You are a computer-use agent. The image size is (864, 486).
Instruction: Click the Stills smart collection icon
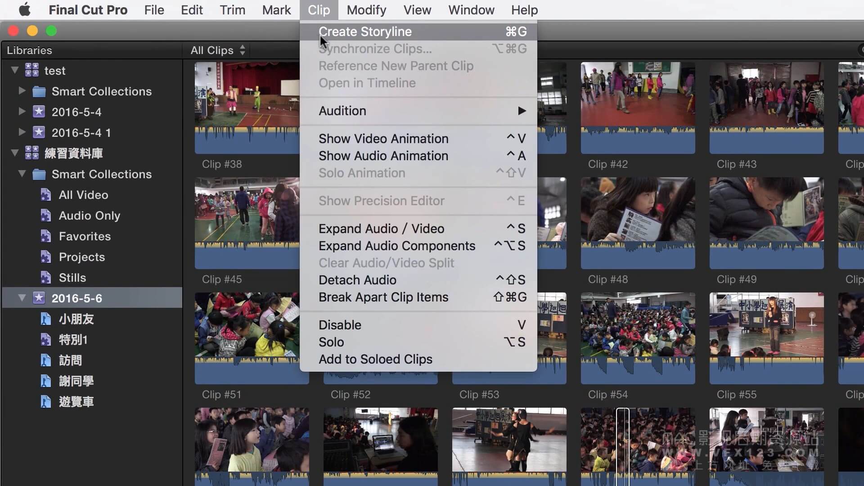coord(45,278)
